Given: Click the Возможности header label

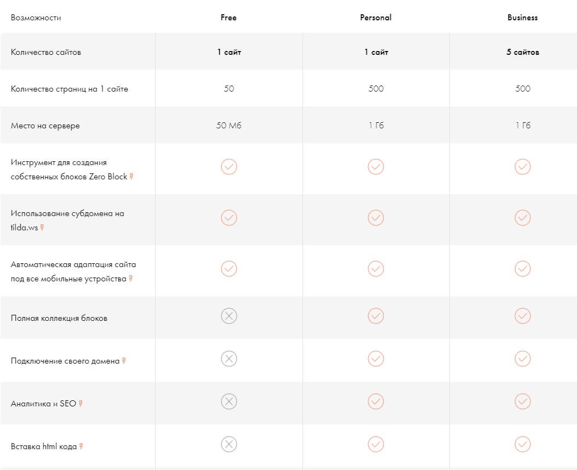Looking at the screenshot, I should coord(36,18).
